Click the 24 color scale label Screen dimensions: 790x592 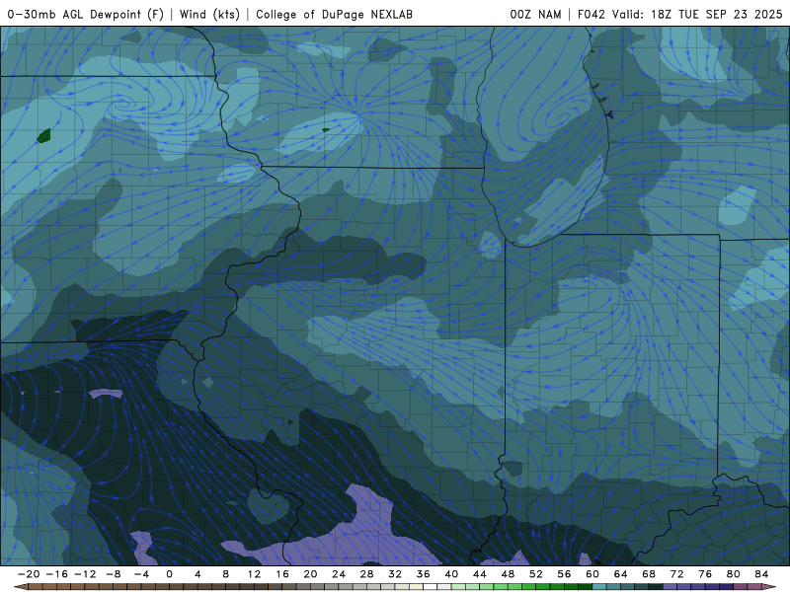(x=339, y=574)
